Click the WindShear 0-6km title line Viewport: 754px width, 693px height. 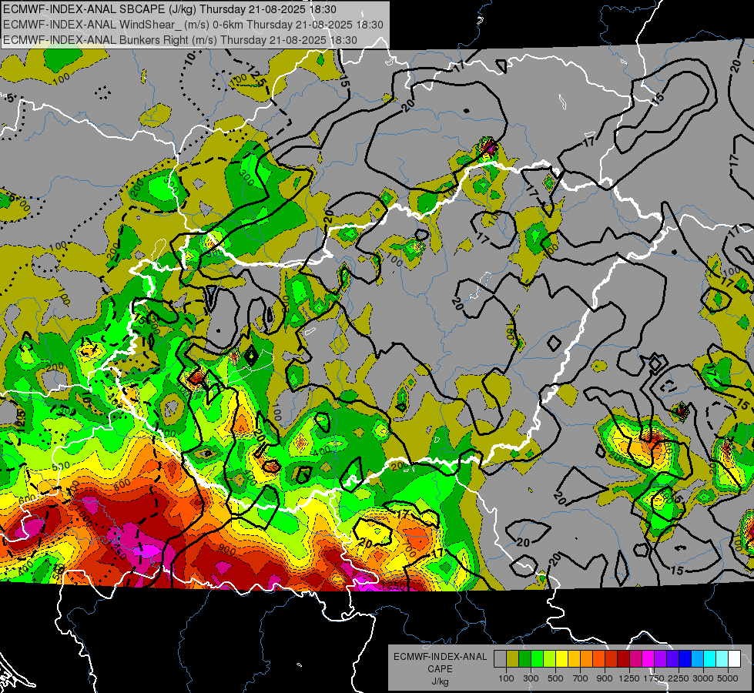[x=193, y=25]
